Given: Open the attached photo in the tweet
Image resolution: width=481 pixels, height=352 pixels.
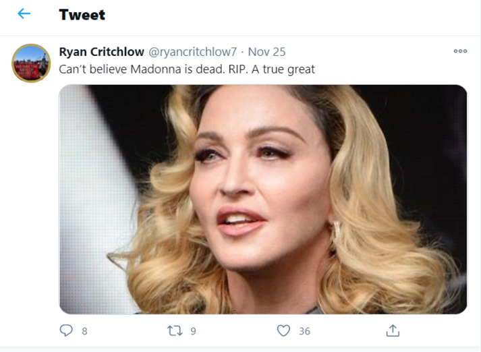Looking at the screenshot, I should tap(263, 199).
